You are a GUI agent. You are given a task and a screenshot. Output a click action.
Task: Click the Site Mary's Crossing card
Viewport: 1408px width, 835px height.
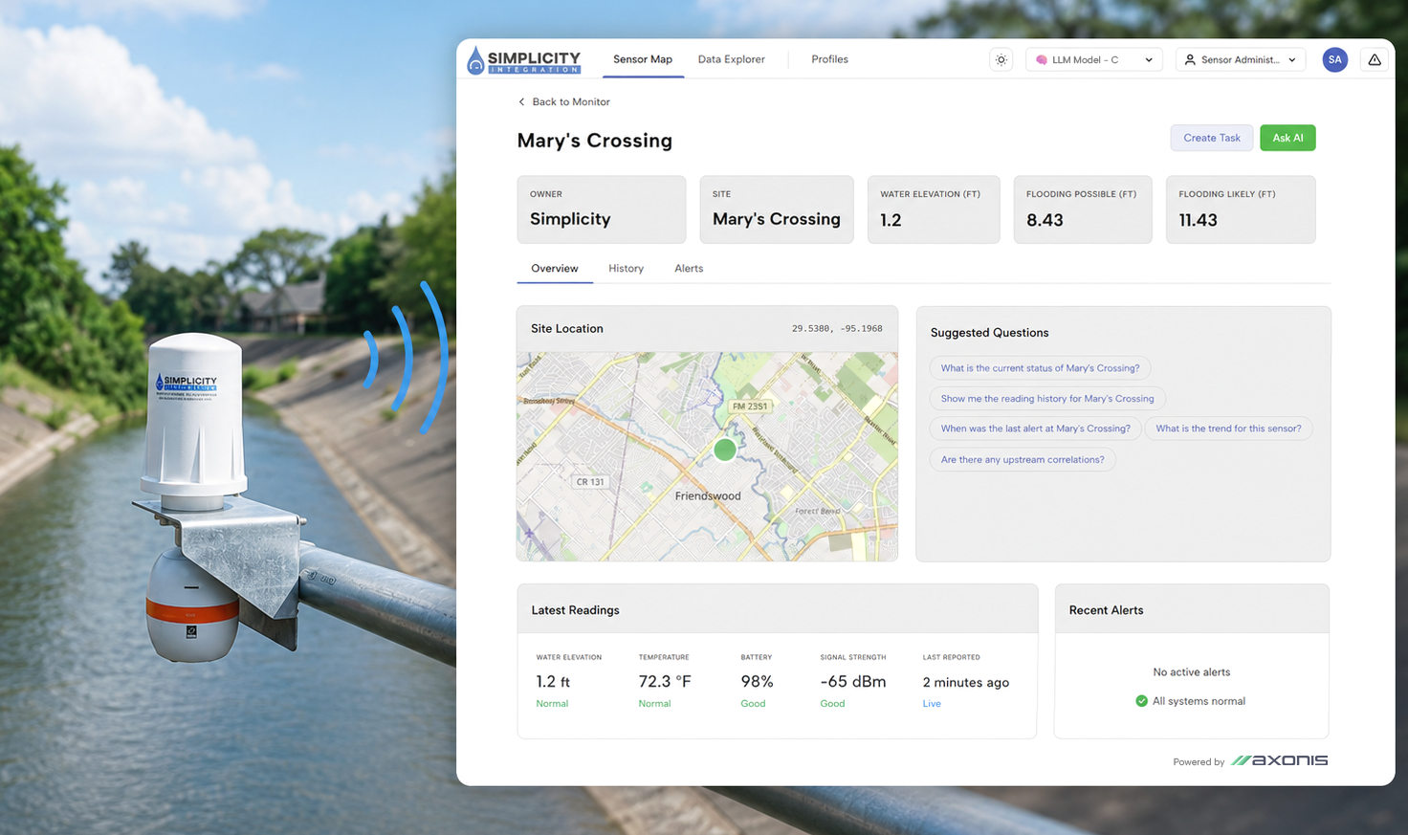point(777,209)
